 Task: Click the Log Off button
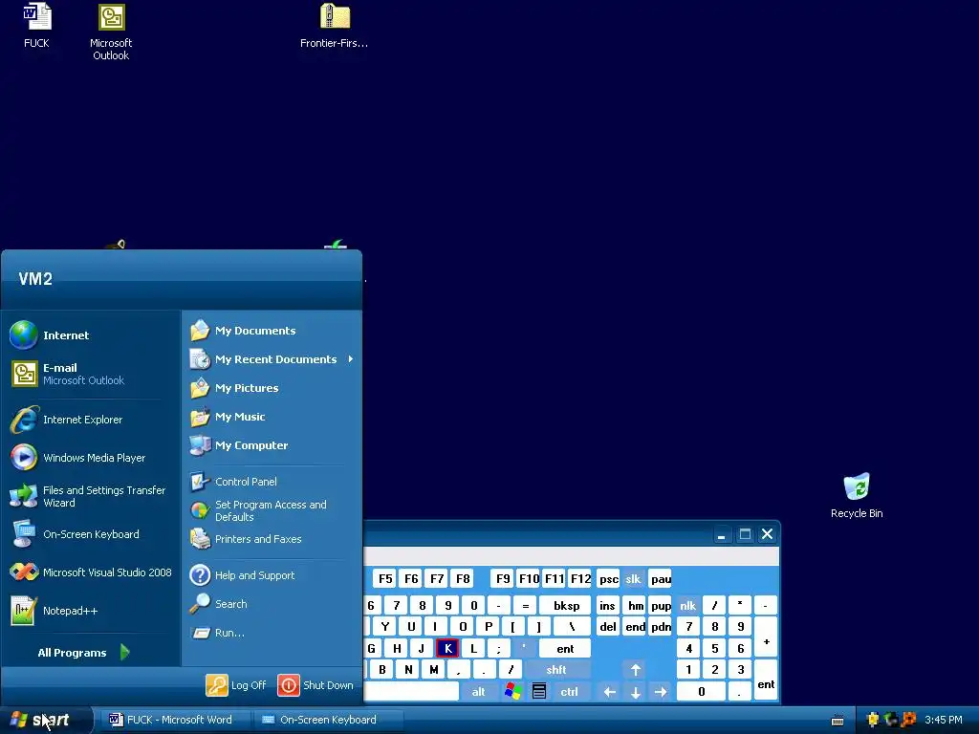237,684
